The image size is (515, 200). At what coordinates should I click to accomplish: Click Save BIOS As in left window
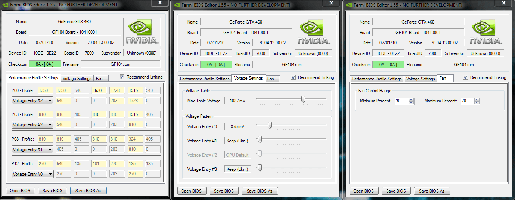88,191
